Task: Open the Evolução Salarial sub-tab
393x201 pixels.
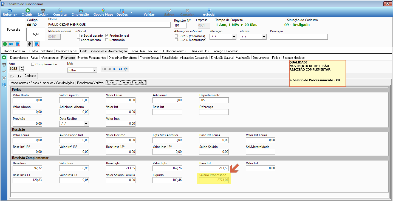Action: 222,58
